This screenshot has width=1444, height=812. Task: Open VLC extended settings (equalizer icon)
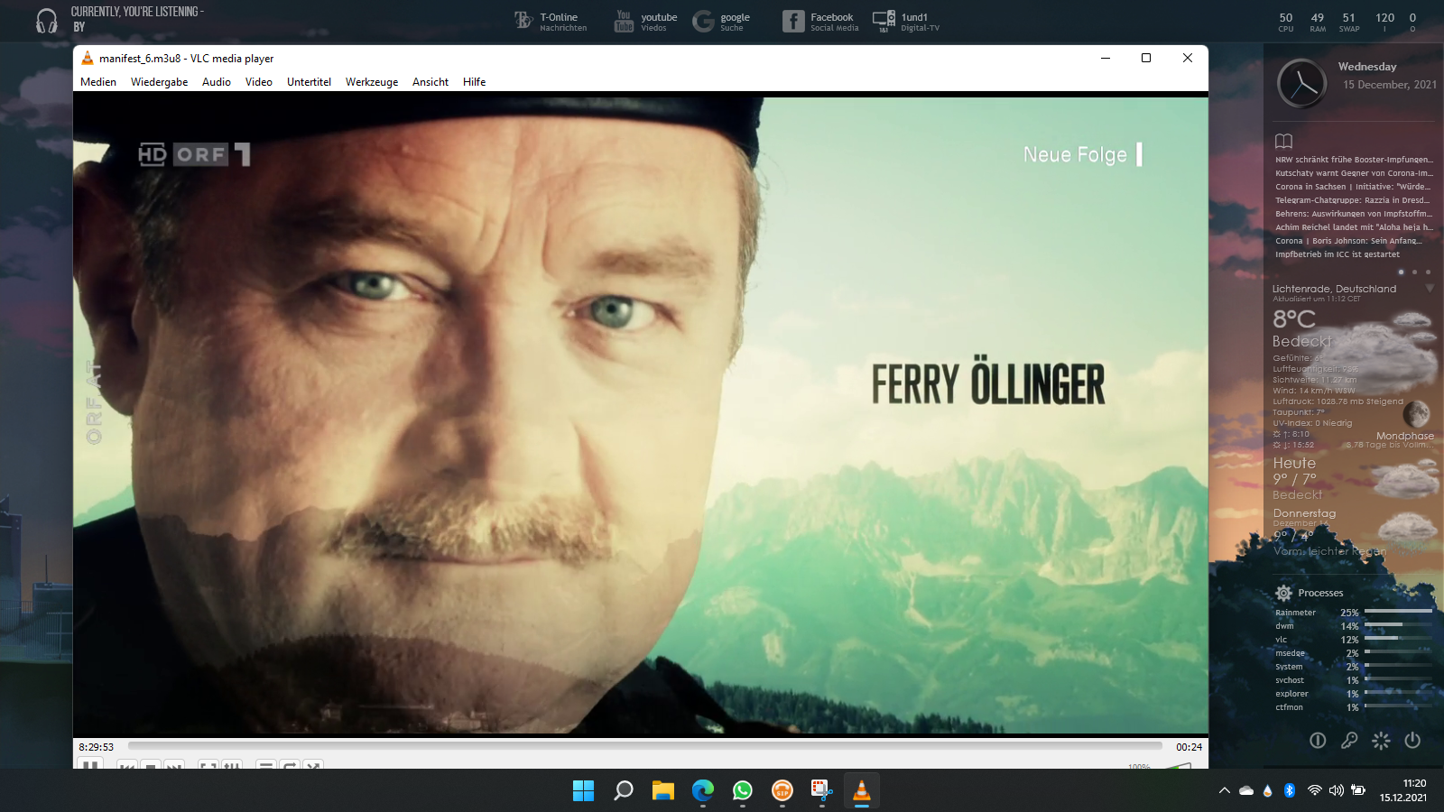pyautogui.click(x=232, y=765)
